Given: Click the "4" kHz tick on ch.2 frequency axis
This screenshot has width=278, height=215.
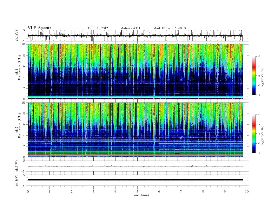Looking at the screenshot, I should click(25, 136).
